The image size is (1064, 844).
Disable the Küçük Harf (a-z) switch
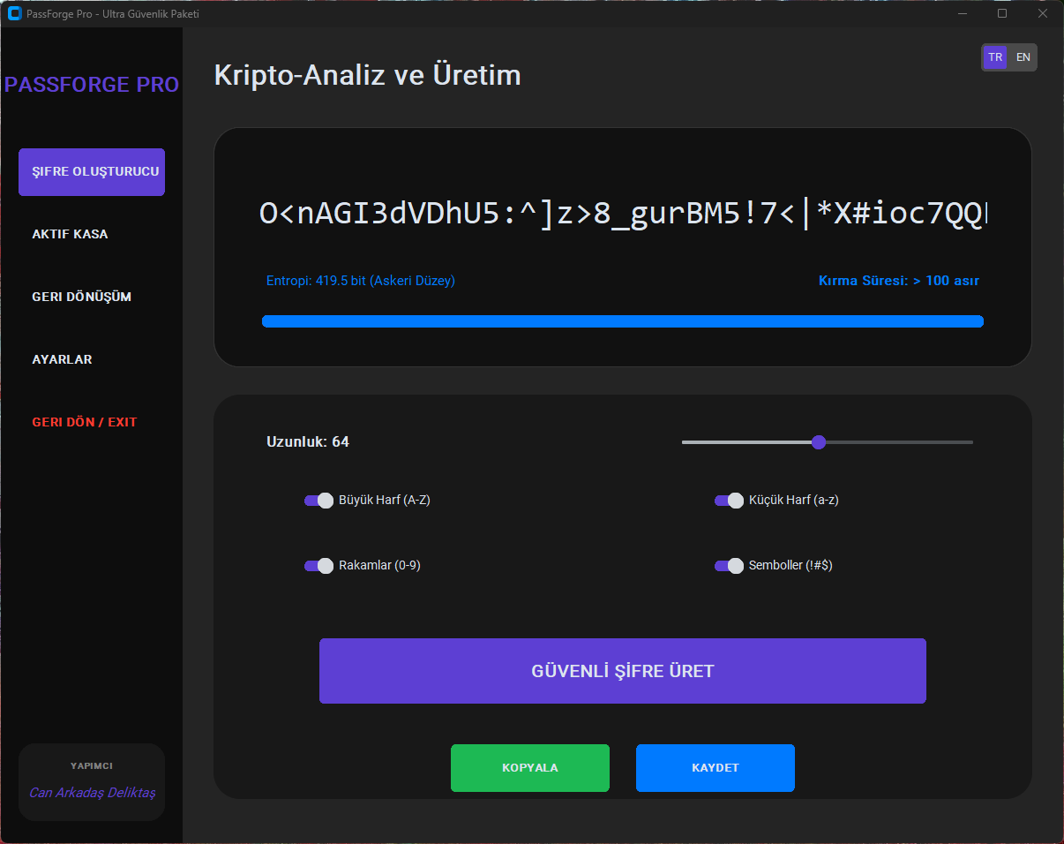coord(729,501)
